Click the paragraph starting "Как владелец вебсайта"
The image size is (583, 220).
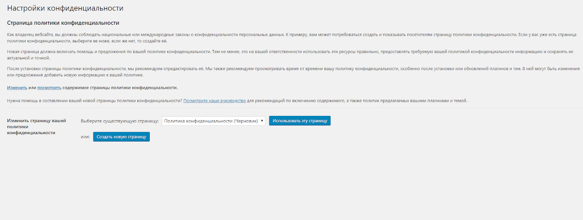tap(146, 35)
